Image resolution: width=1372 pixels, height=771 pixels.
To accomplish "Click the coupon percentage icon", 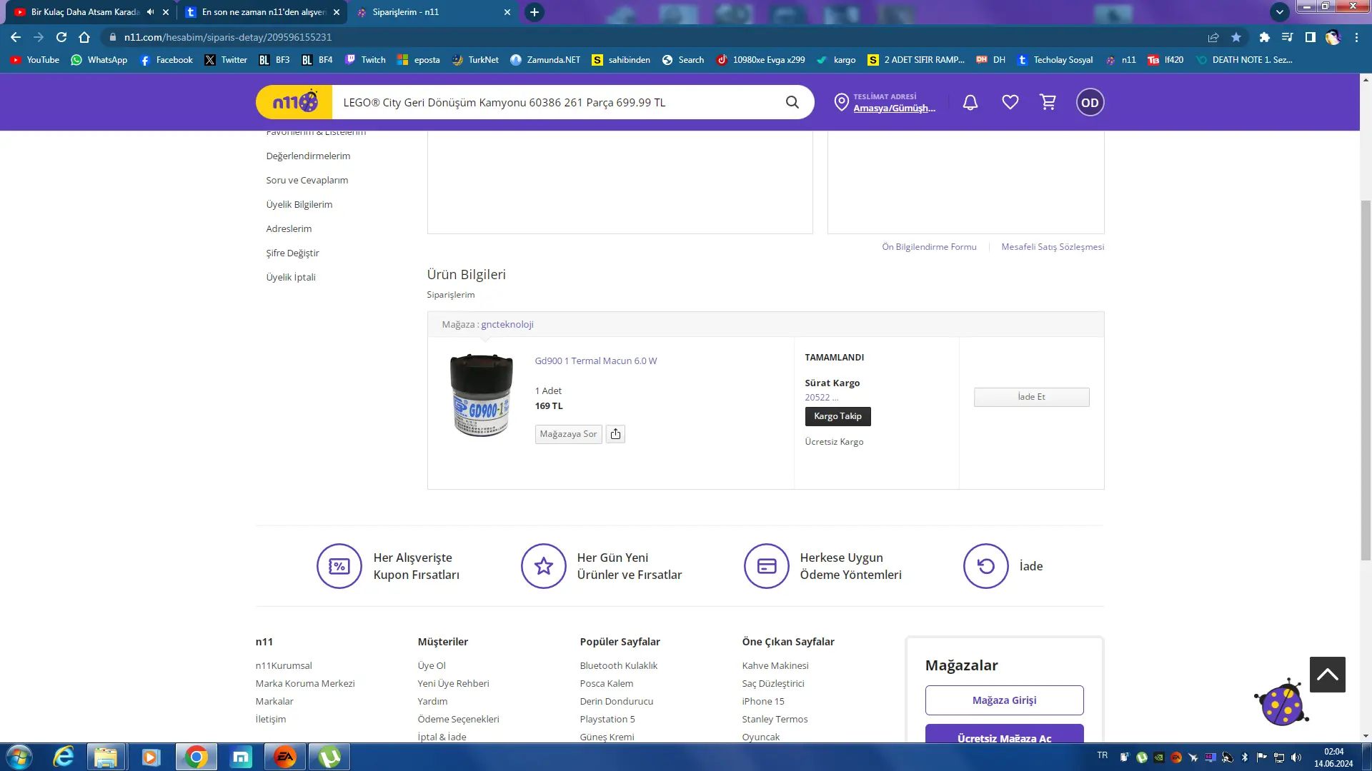I will click(x=339, y=566).
